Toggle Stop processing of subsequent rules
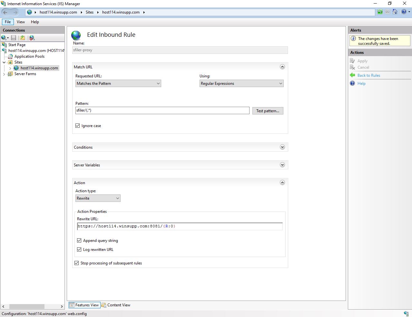This screenshot has width=412, height=317. point(77,263)
